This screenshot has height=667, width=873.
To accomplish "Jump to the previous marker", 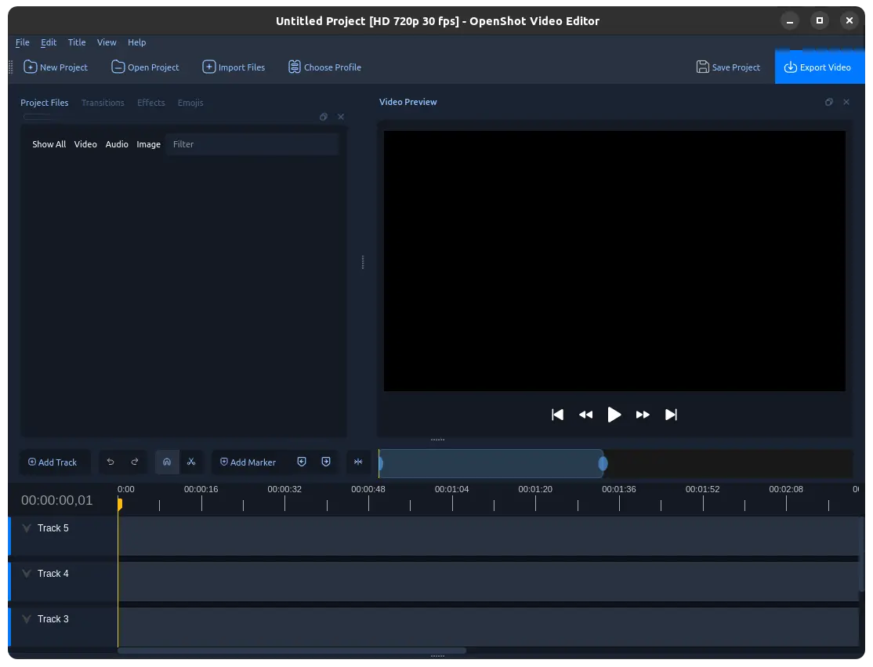I will (302, 462).
